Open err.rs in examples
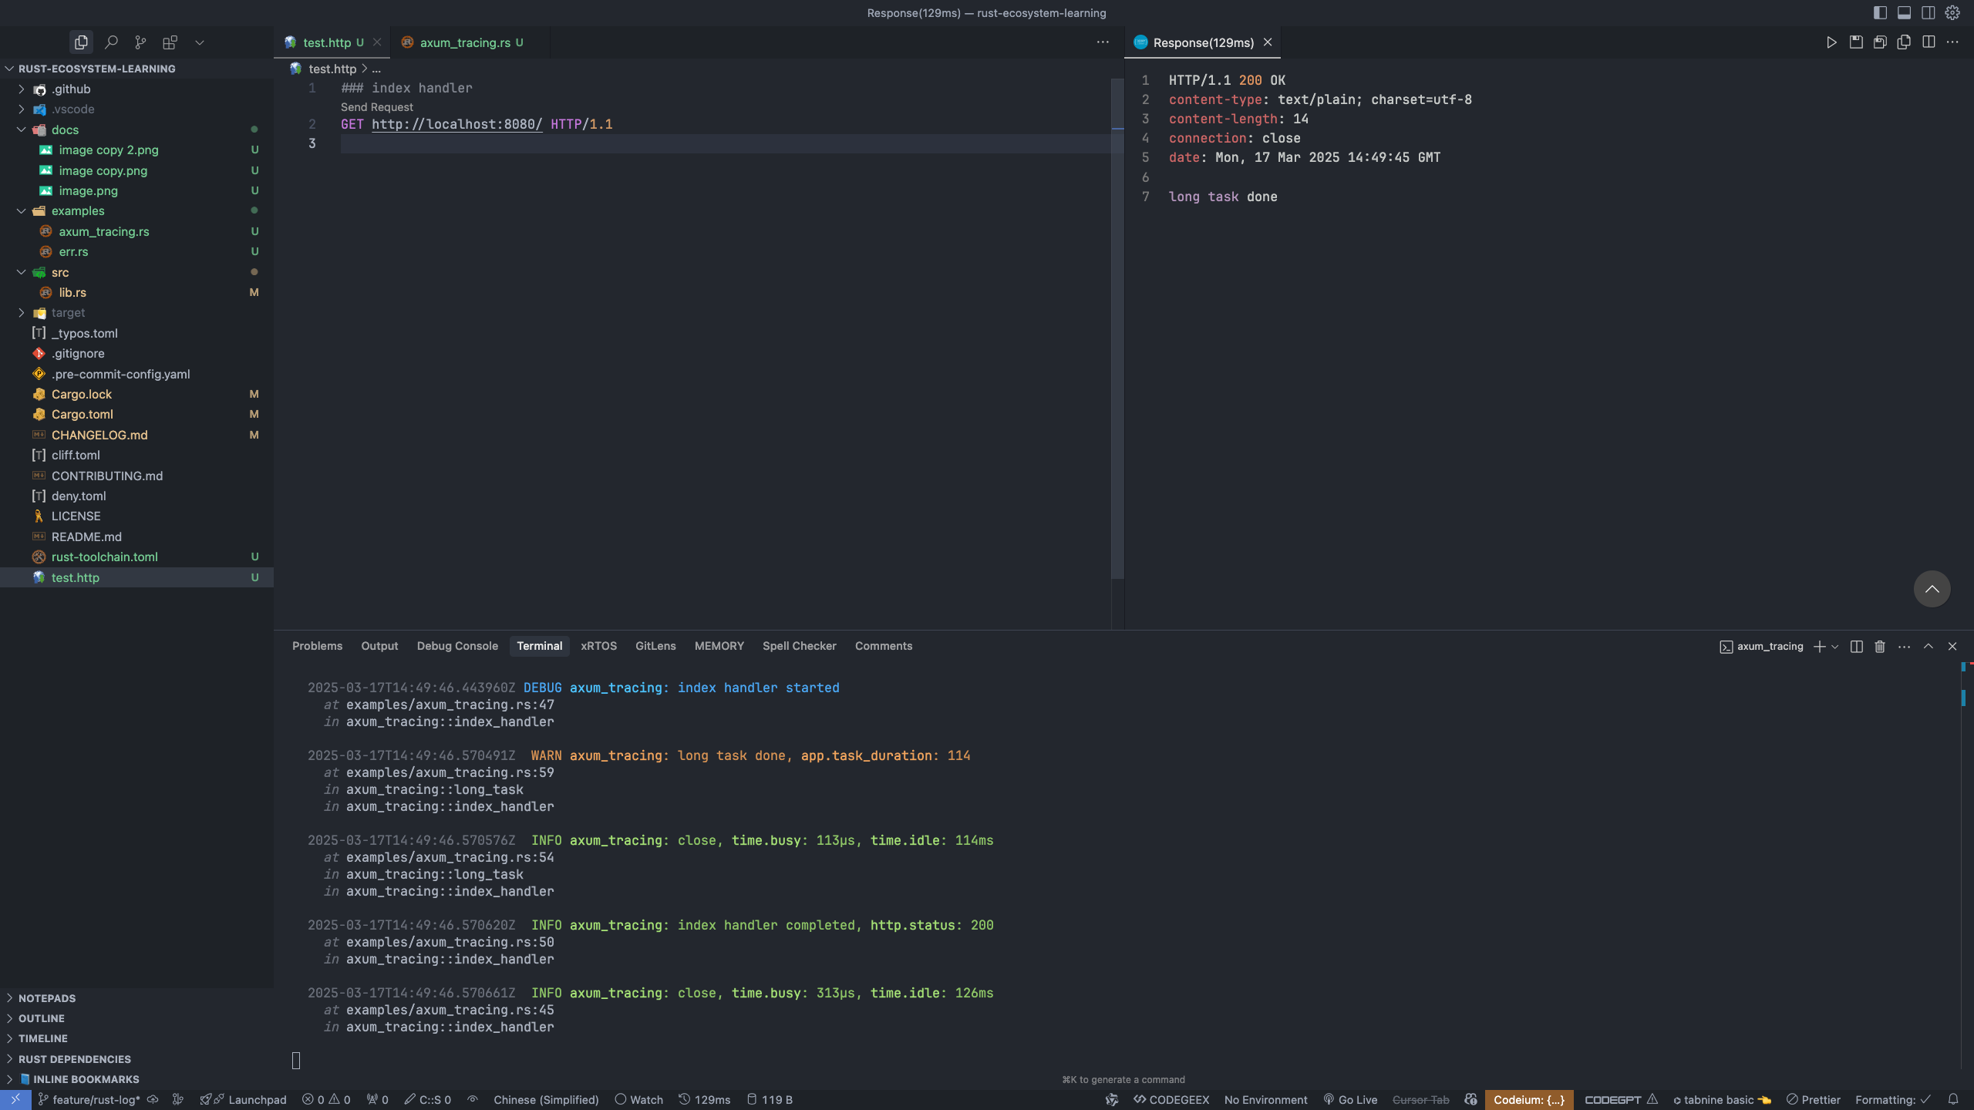This screenshot has height=1110, width=1974. [x=73, y=252]
